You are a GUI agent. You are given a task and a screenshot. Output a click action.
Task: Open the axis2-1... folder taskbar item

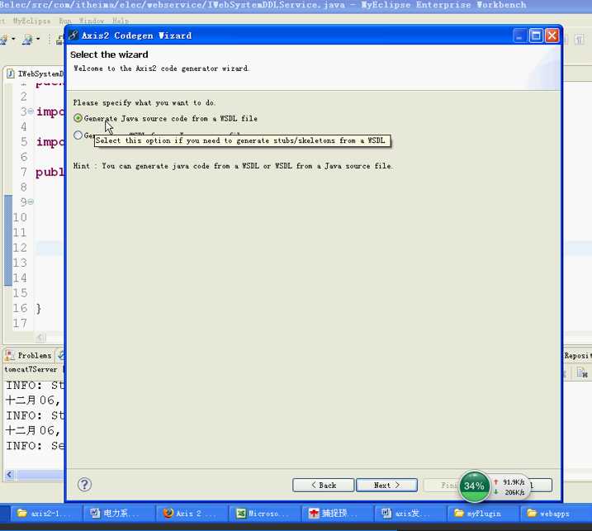(45, 514)
